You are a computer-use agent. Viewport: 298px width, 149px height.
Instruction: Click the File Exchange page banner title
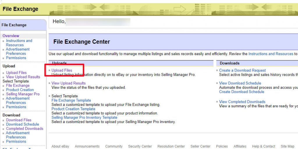20,9
